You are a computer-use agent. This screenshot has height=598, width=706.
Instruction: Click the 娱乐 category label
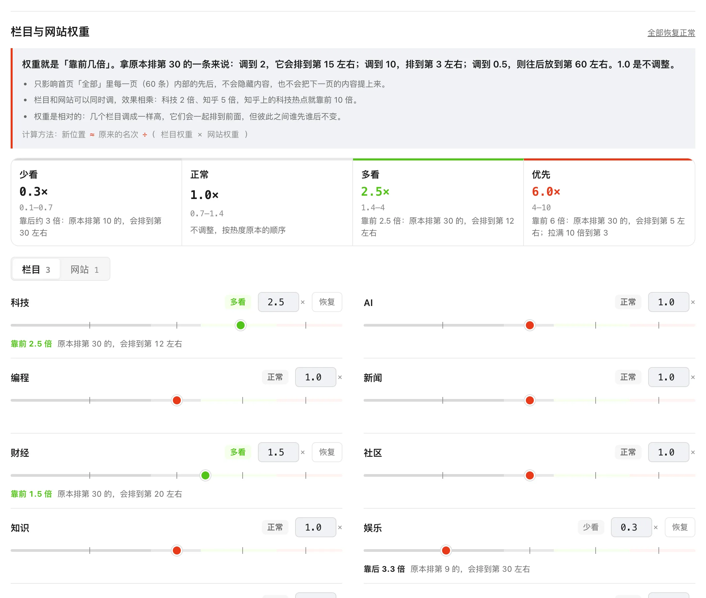(x=373, y=528)
